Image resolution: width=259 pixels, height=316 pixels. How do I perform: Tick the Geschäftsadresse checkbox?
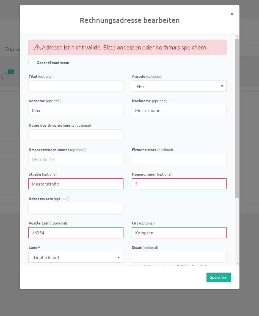[x=31, y=62]
